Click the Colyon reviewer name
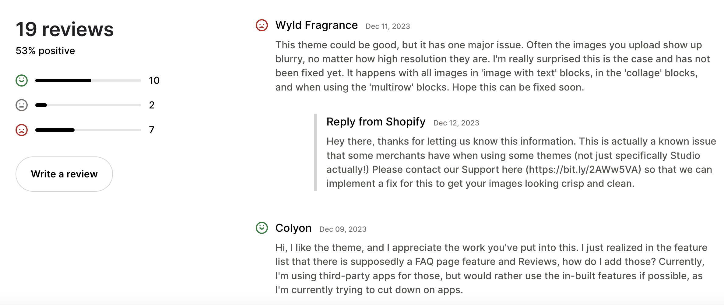 point(293,228)
